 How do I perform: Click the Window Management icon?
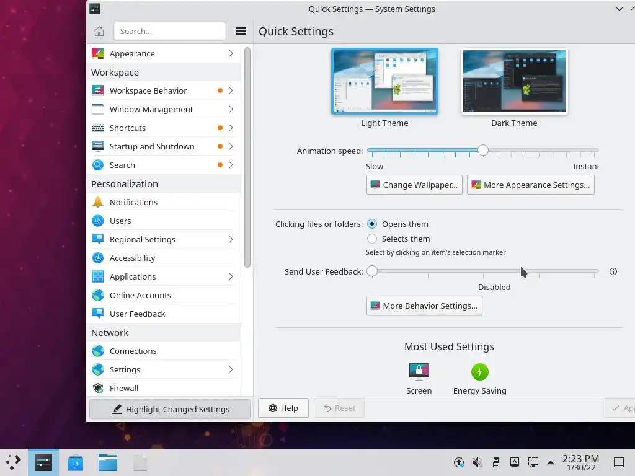pos(98,109)
